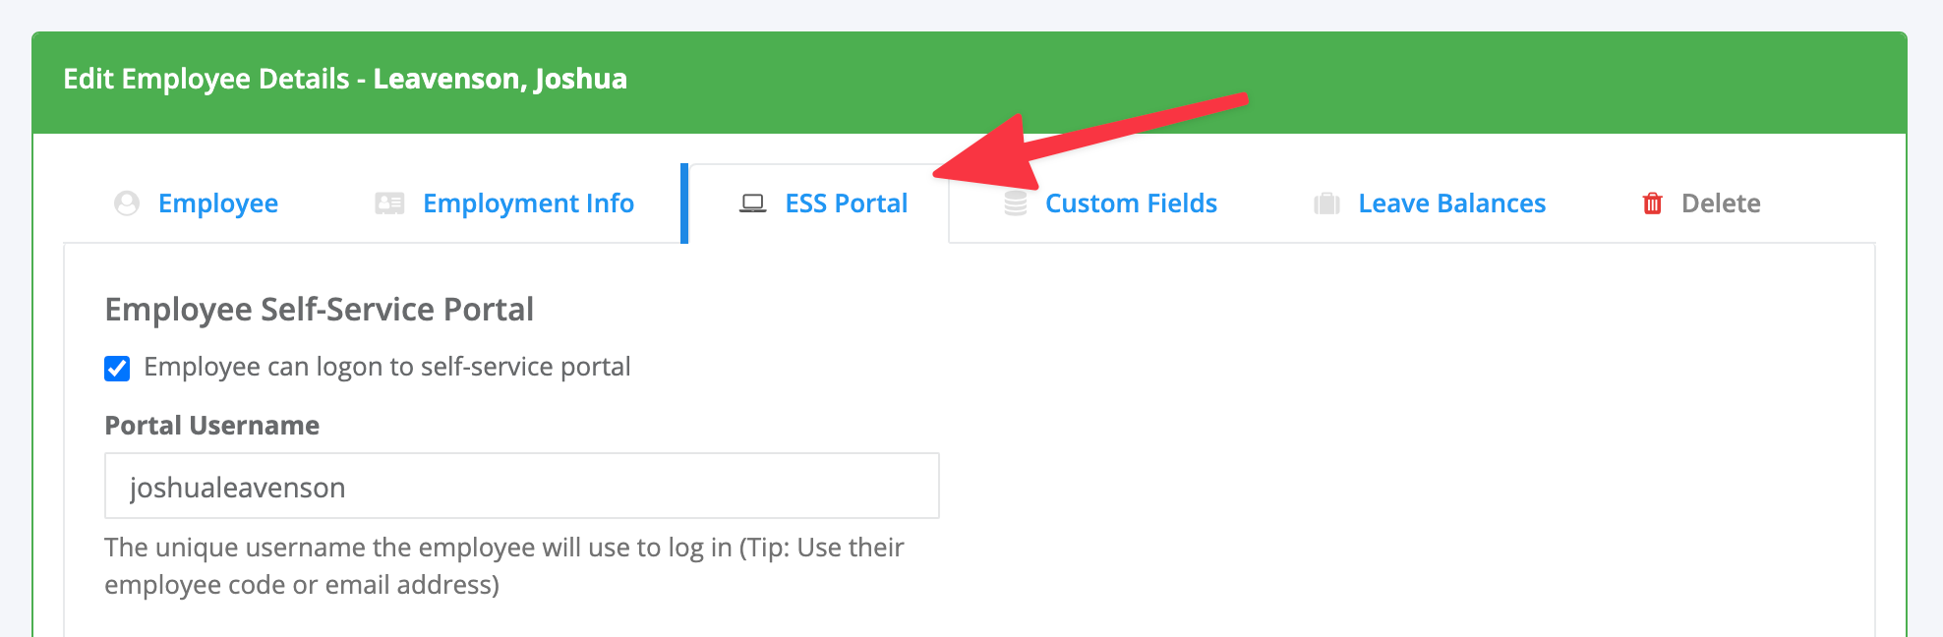Click the database icon beside Custom Fields

tap(1016, 203)
